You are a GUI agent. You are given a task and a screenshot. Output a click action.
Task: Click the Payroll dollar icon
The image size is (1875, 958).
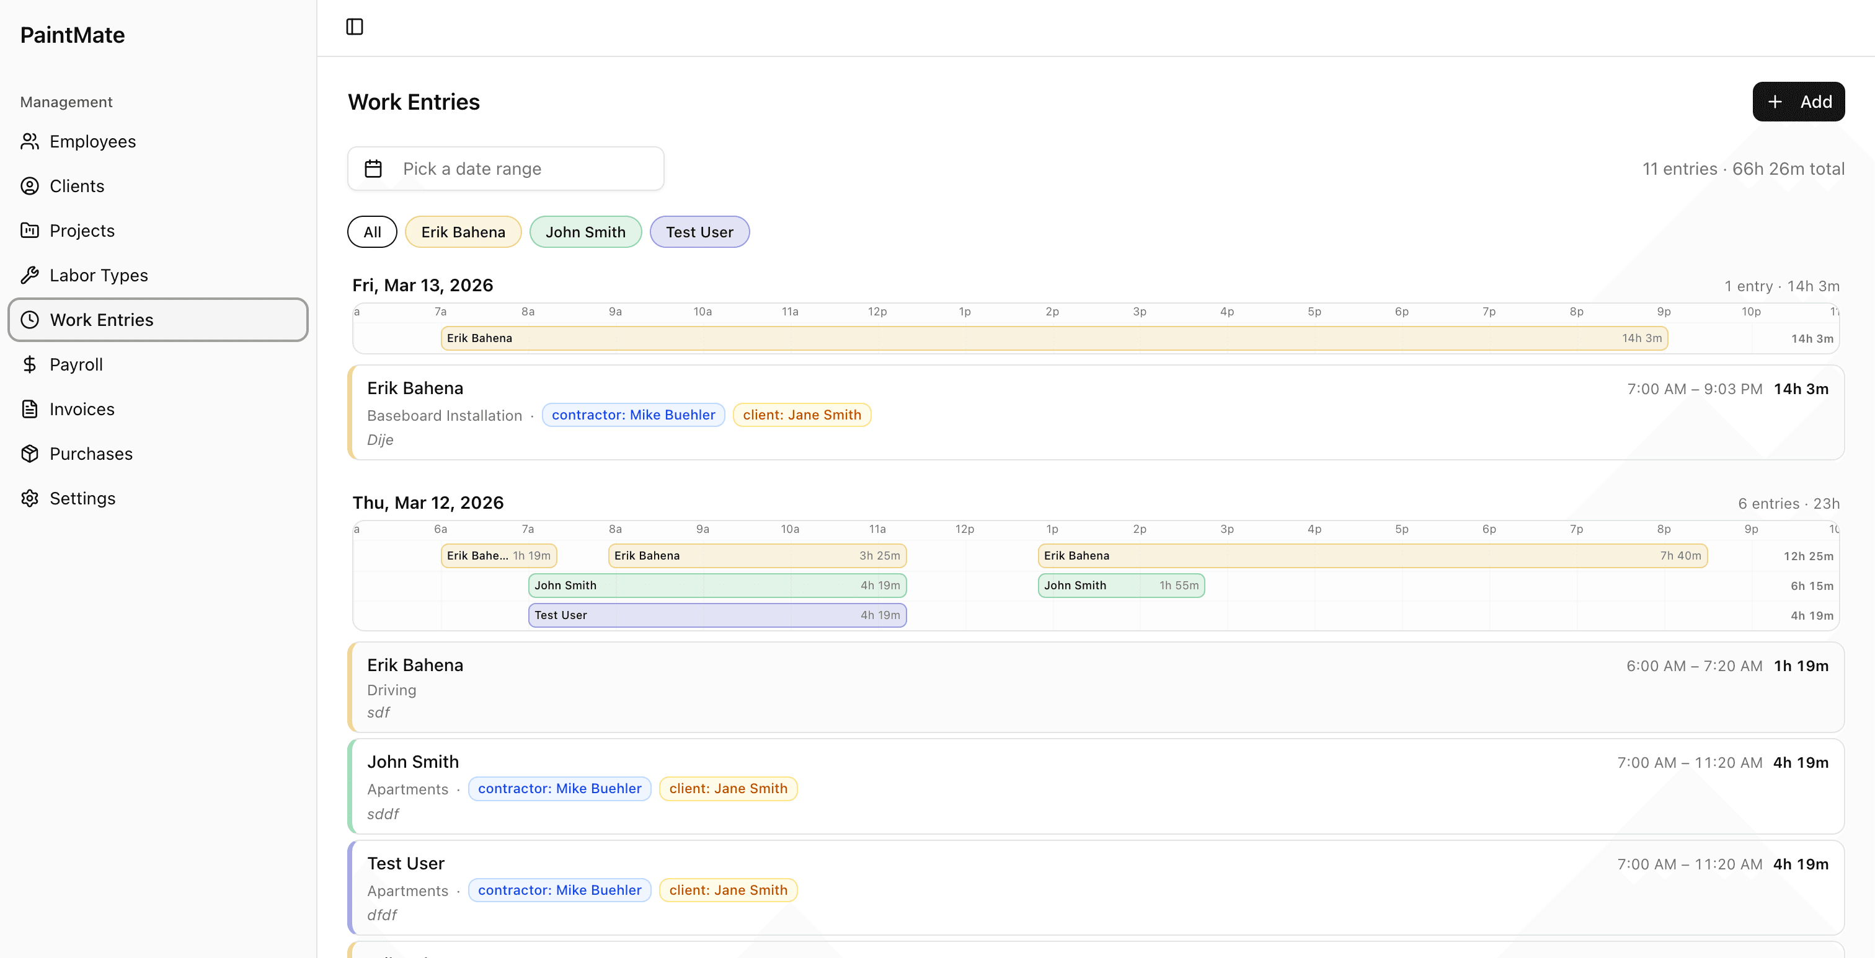point(30,364)
